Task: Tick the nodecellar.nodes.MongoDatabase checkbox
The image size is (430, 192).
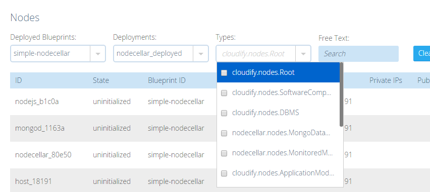Action: point(224,133)
